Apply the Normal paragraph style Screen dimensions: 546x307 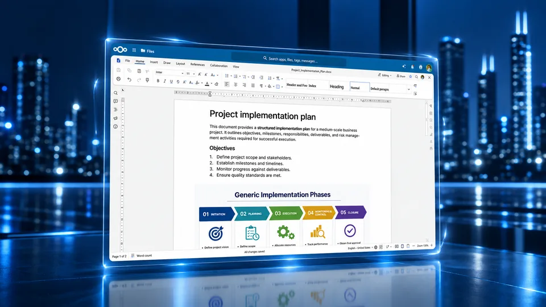click(x=359, y=88)
